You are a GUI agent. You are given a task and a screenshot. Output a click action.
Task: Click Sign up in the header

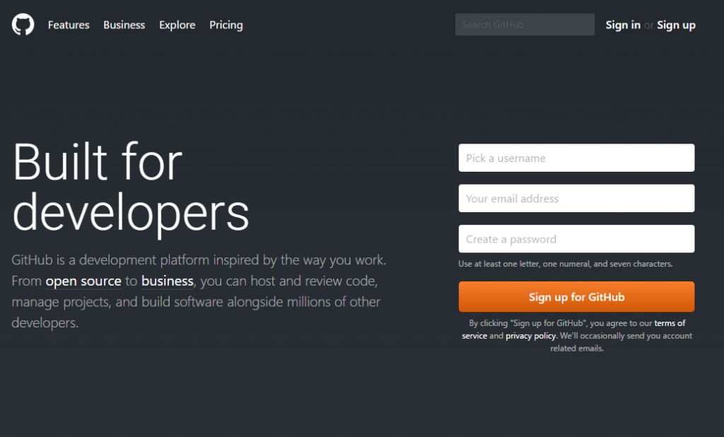click(x=676, y=25)
